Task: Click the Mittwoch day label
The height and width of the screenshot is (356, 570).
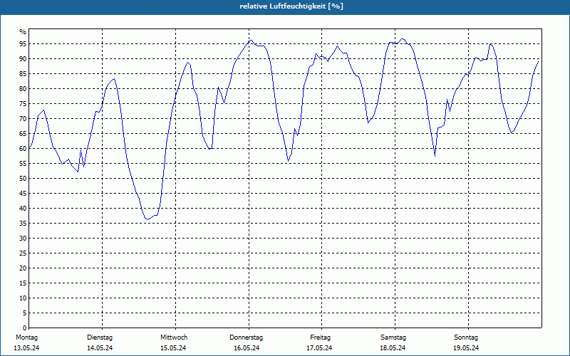Action: pyautogui.click(x=174, y=337)
